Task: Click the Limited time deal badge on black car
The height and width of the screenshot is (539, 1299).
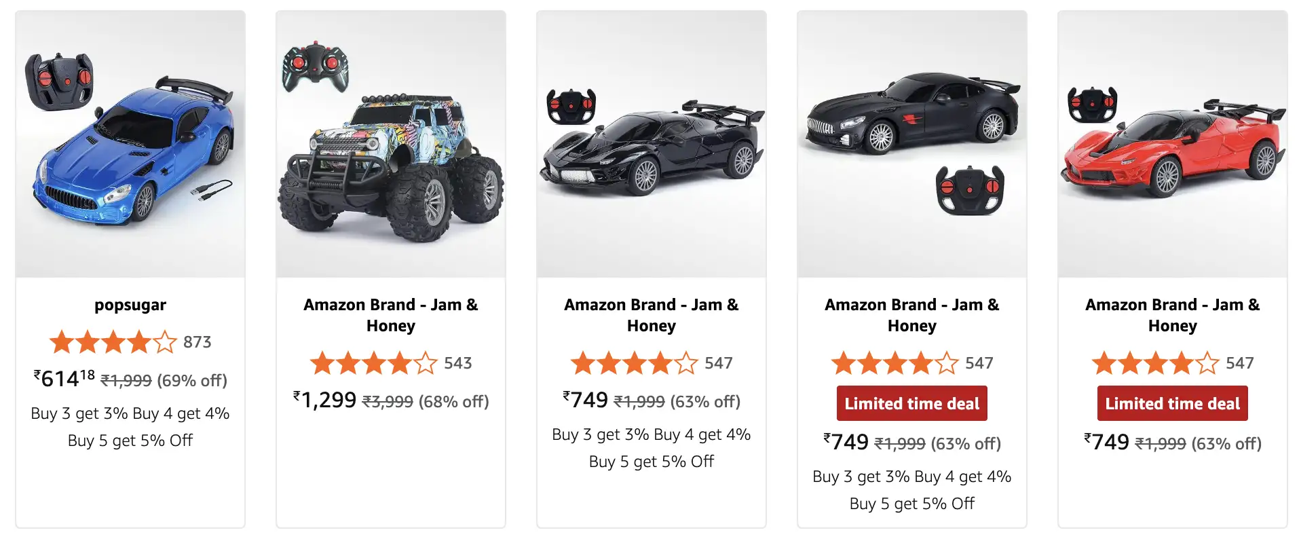Action: pyautogui.click(x=911, y=403)
